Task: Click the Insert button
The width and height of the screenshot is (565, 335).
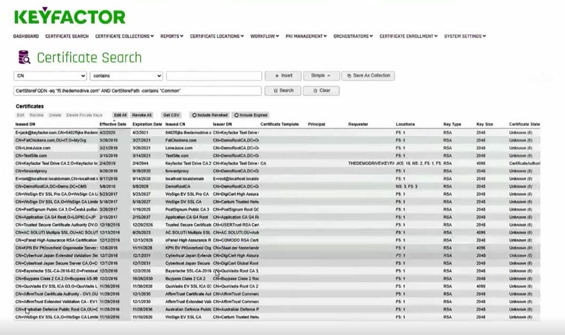Action: pyautogui.click(x=283, y=76)
